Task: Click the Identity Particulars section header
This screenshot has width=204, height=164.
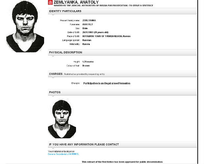Action: 65,11
